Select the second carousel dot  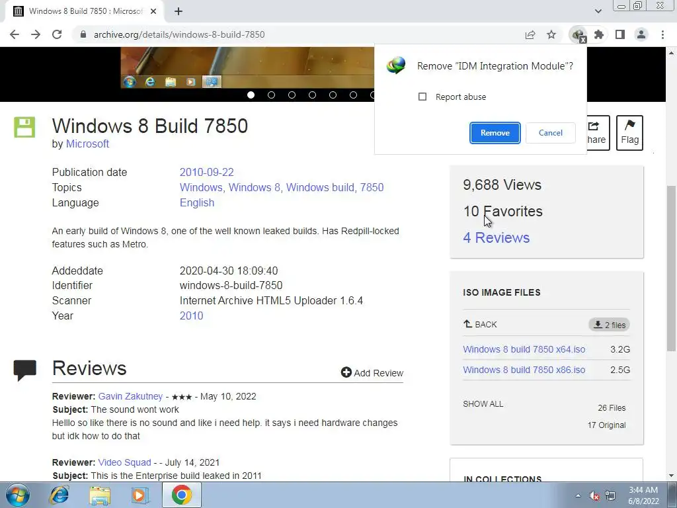271,95
